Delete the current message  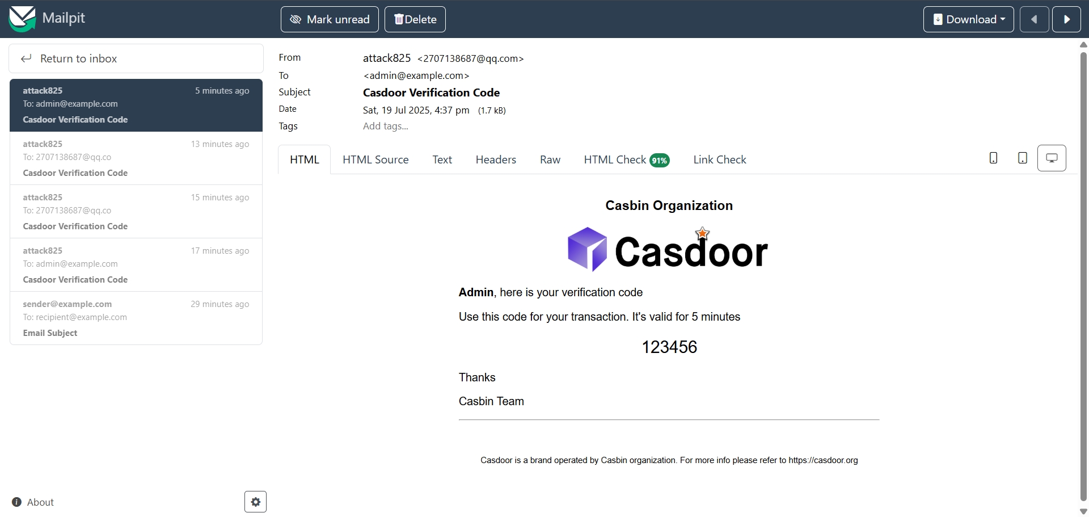(415, 19)
